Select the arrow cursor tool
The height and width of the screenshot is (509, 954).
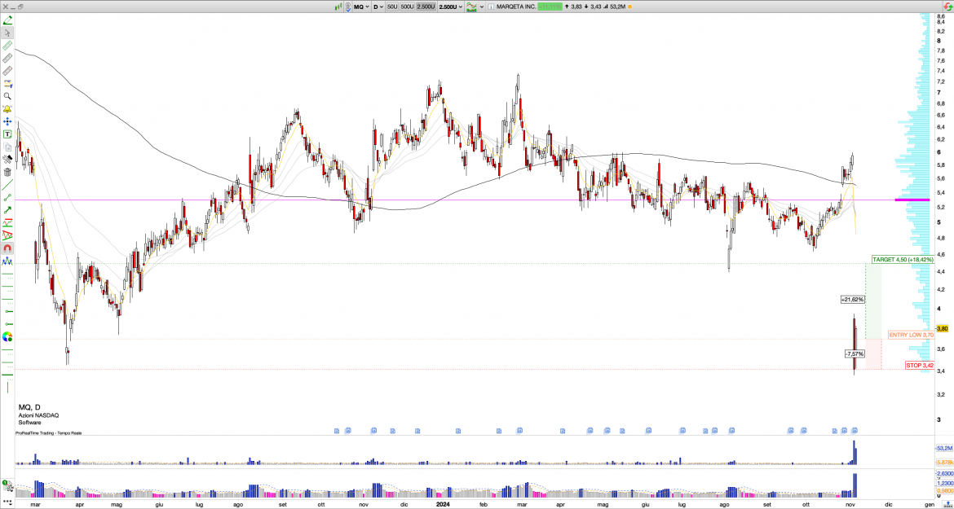tap(7, 33)
